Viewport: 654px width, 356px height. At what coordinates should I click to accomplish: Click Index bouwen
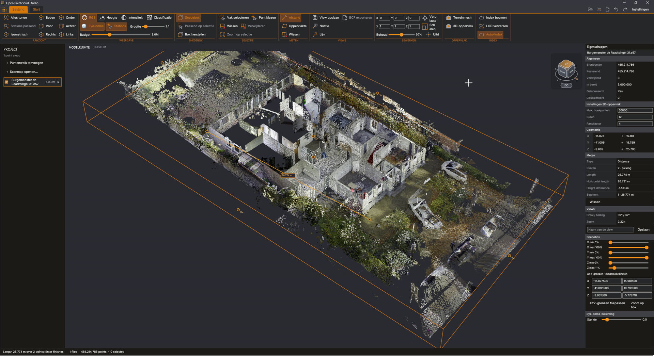click(x=493, y=18)
